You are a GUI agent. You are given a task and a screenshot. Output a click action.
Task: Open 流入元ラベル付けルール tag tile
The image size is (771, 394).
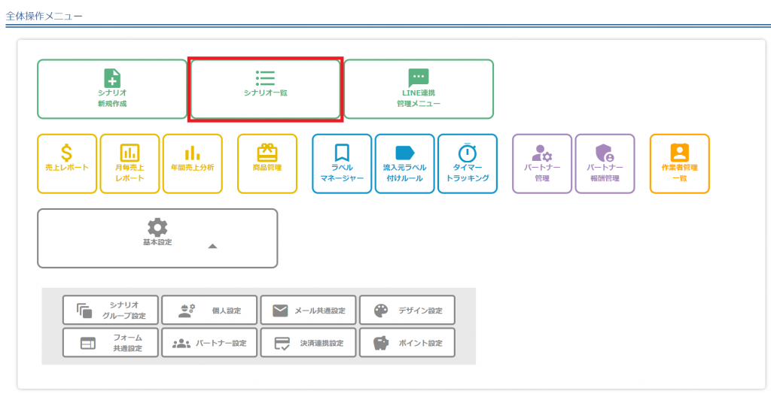[x=404, y=164]
